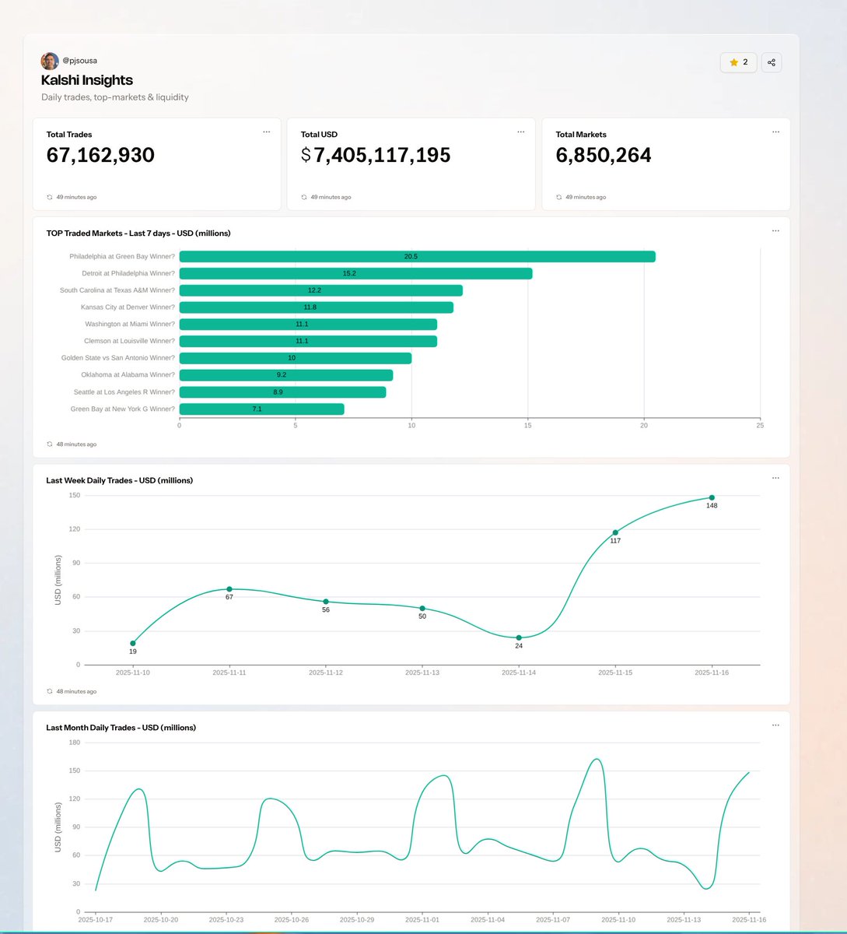The width and height of the screenshot is (847, 934).
Task: Refresh the Total USD card
Action: 303,197
